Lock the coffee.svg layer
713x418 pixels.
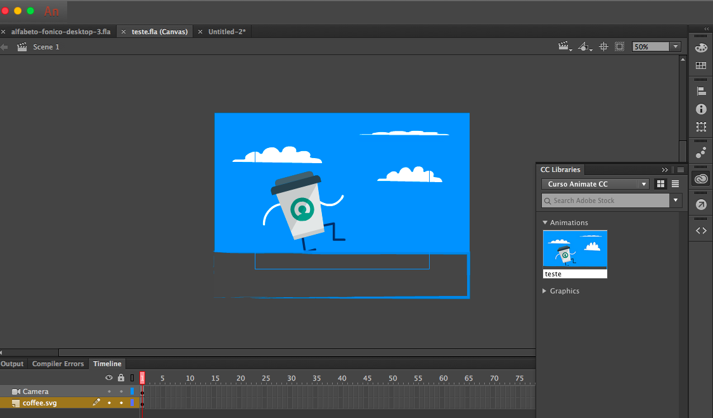121,403
